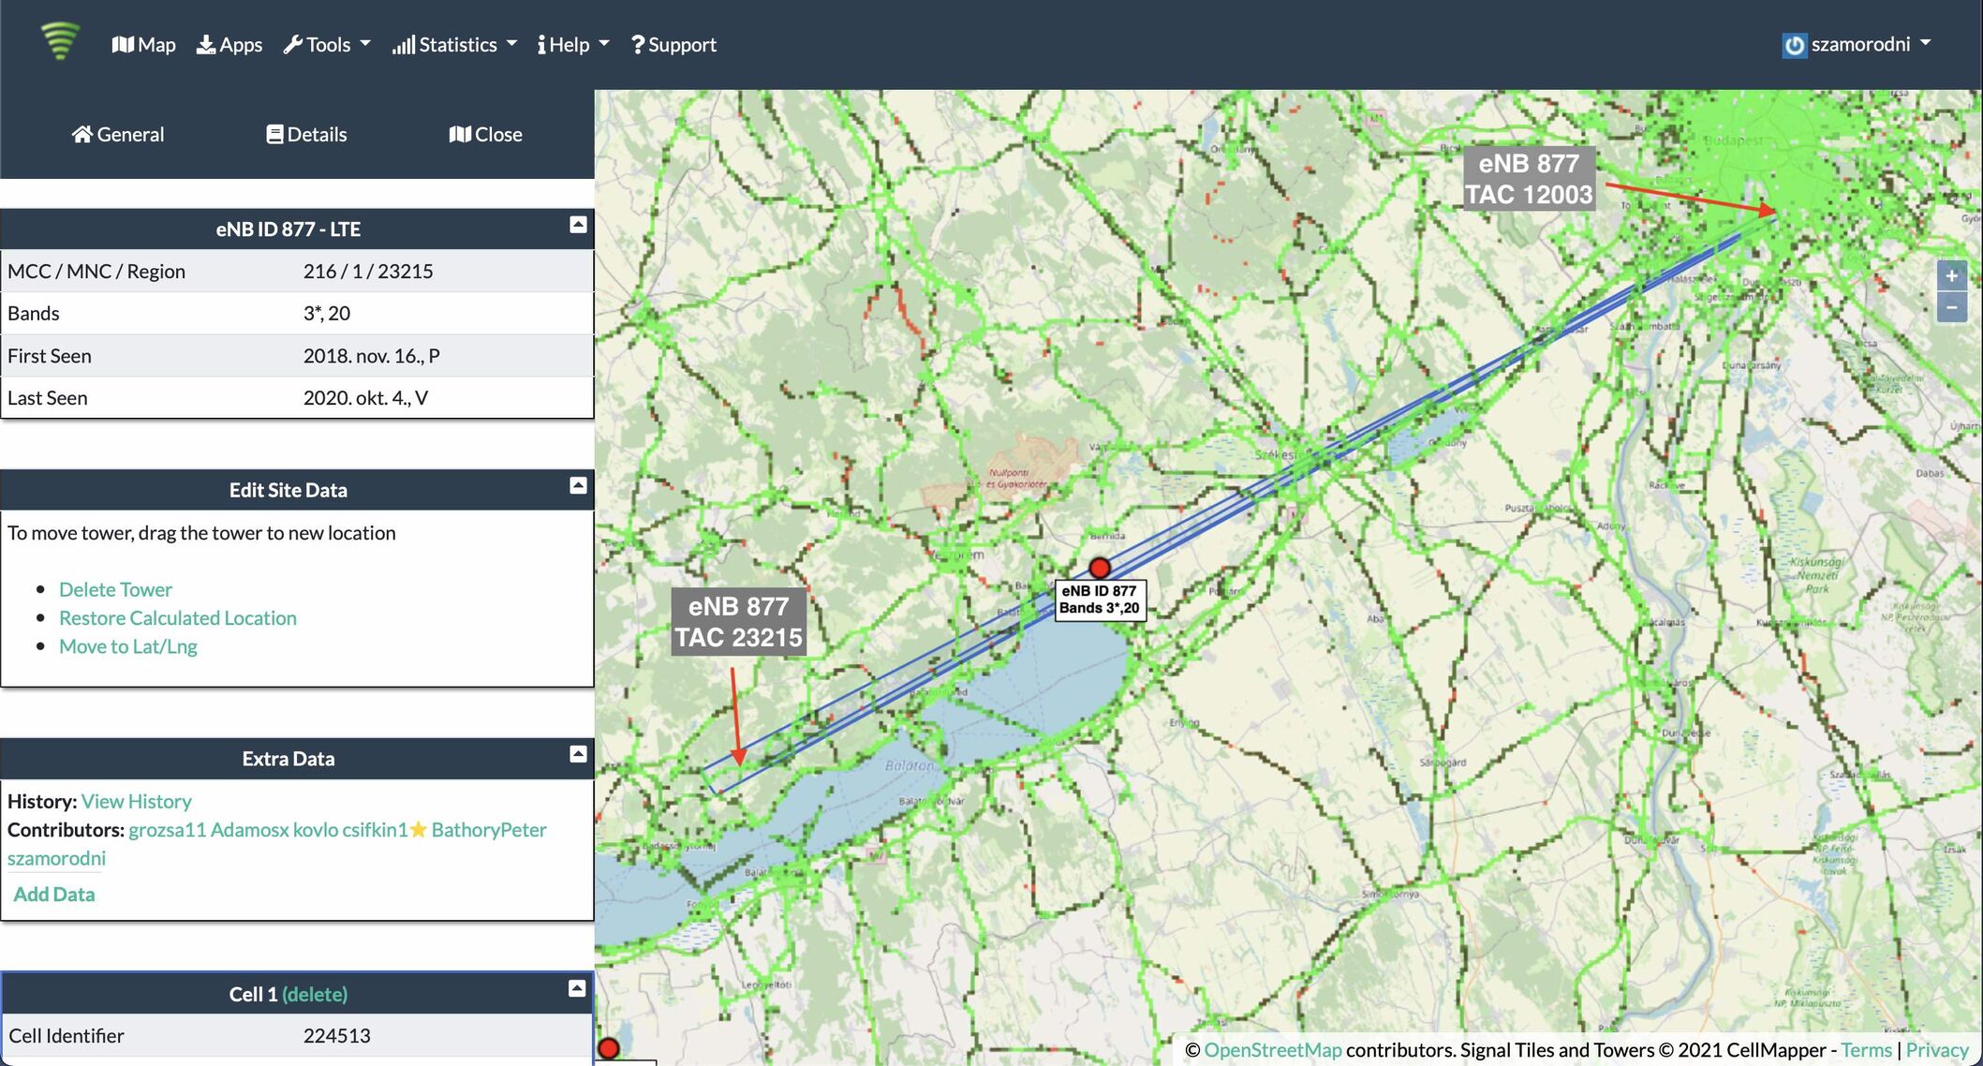Click the star badge after csifkin1
Screen dimensions: 1983x1066
419,829
